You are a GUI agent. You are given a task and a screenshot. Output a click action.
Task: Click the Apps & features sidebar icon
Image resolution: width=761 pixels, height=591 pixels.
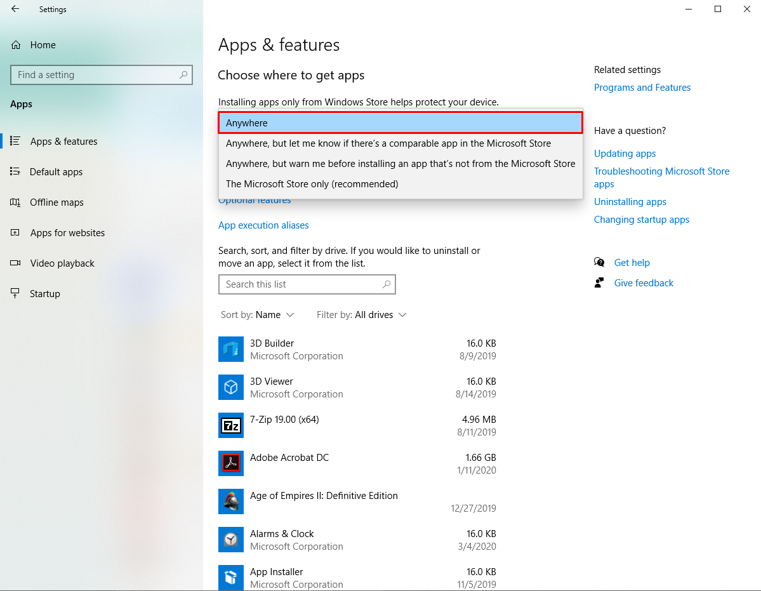15,141
